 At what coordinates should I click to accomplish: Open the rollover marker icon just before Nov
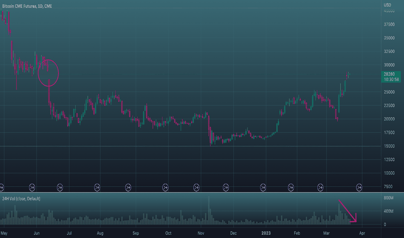pyautogui.click(x=196, y=187)
